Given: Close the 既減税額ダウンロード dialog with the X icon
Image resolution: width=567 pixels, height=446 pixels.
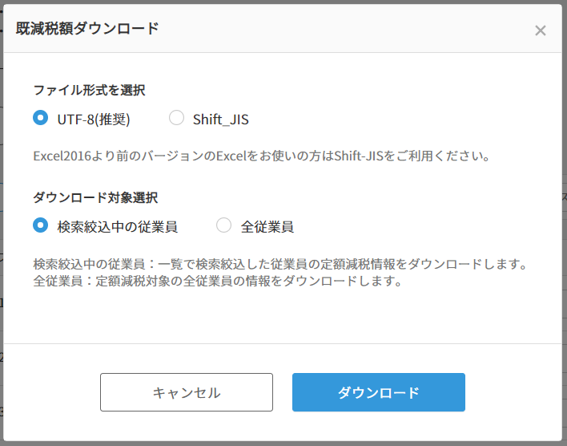Looking at the screenshot, I should pos(541,30).
